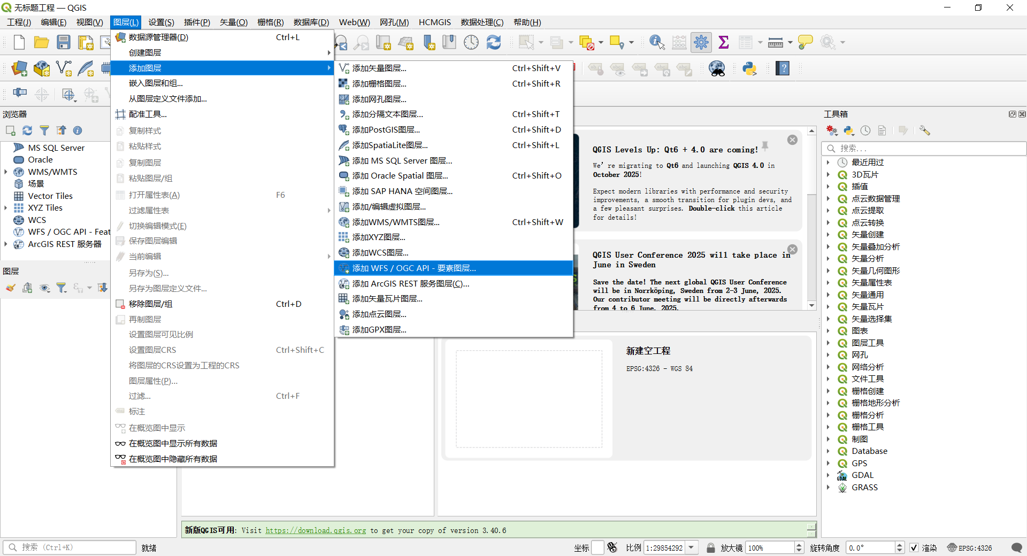Image resolution: width=1027 pixels, height=556 pixels.
Task: Expand the 矢量分析 toolbox group
Action: pos(829,259)
